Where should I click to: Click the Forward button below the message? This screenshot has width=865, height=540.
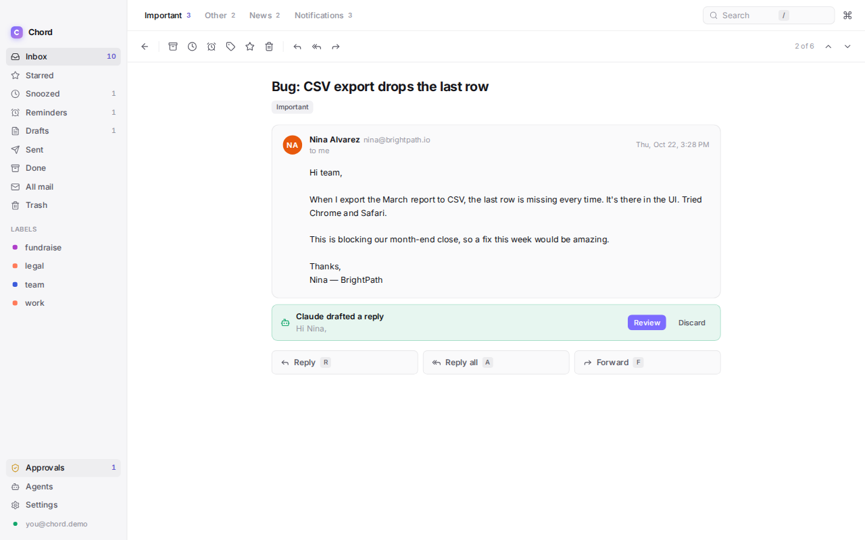click(647, 362)
